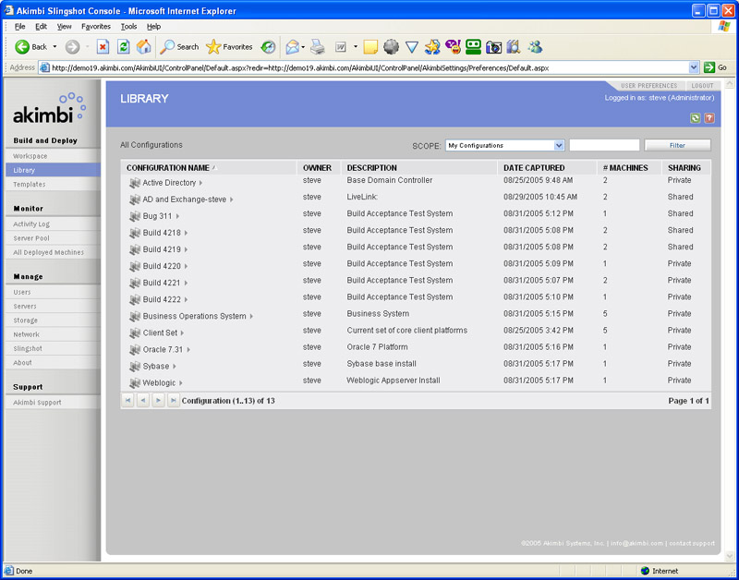Image resolution: width=739 pixels, height=580 pixels.
Task: Open the View menu
Action: coord(64,27)
